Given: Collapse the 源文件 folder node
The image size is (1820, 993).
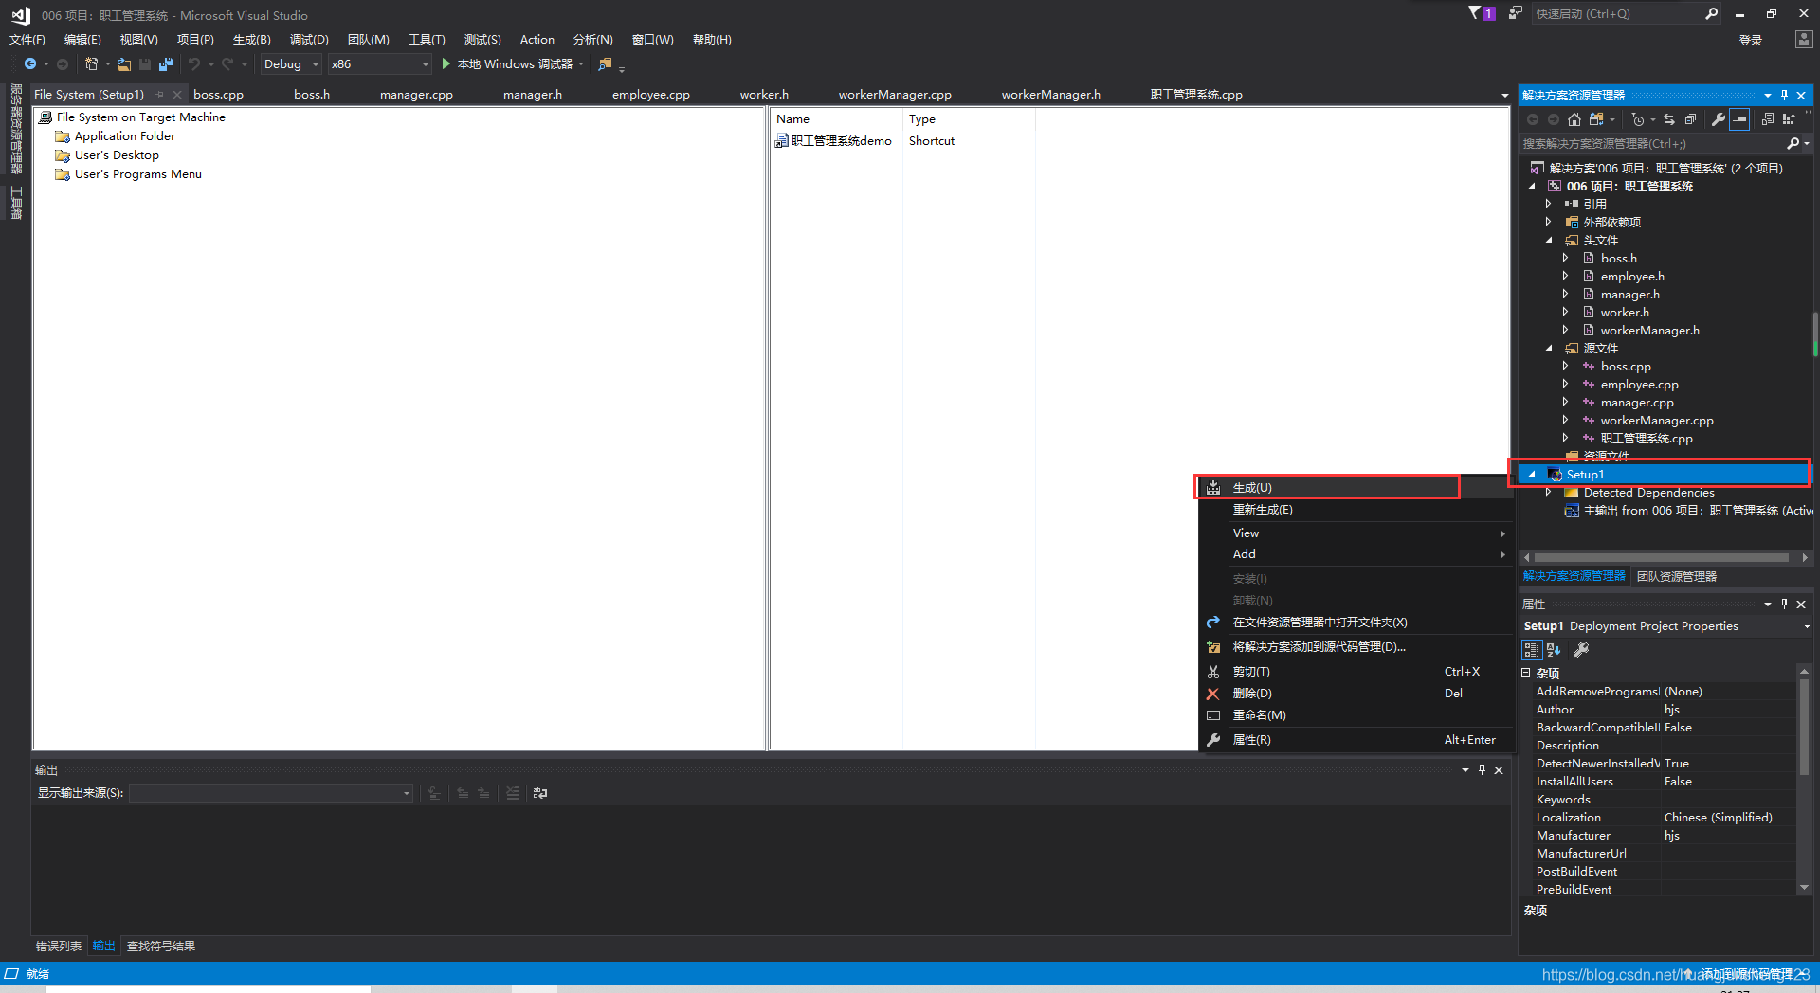Looking at the screenshot, I should tap(1549, 349).
